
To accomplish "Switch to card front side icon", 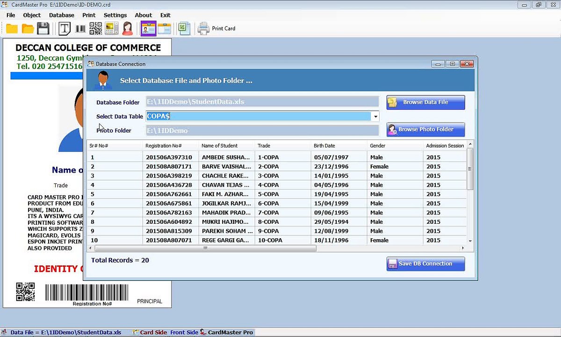I will pyautogui.click(x=148, y=29).
